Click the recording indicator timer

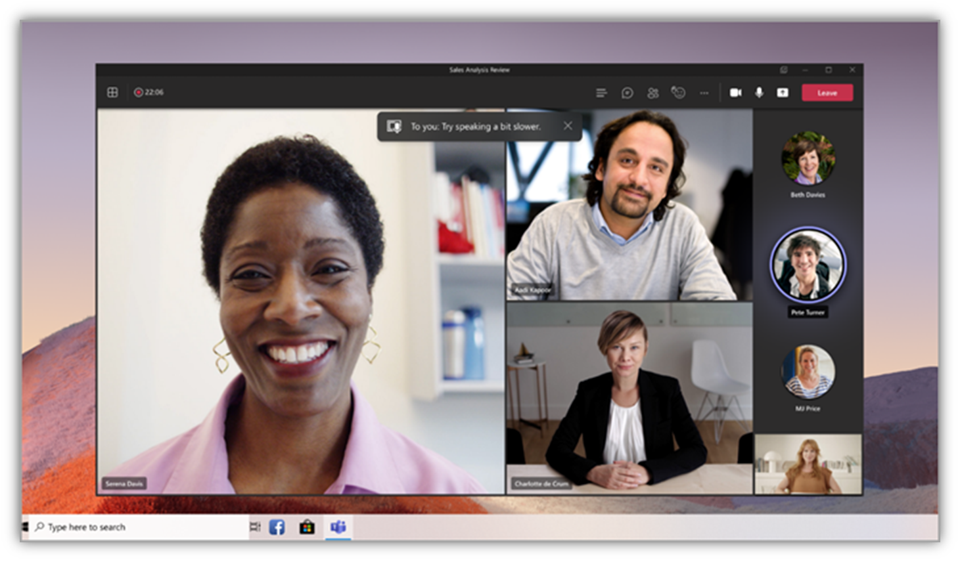[149, 92]
